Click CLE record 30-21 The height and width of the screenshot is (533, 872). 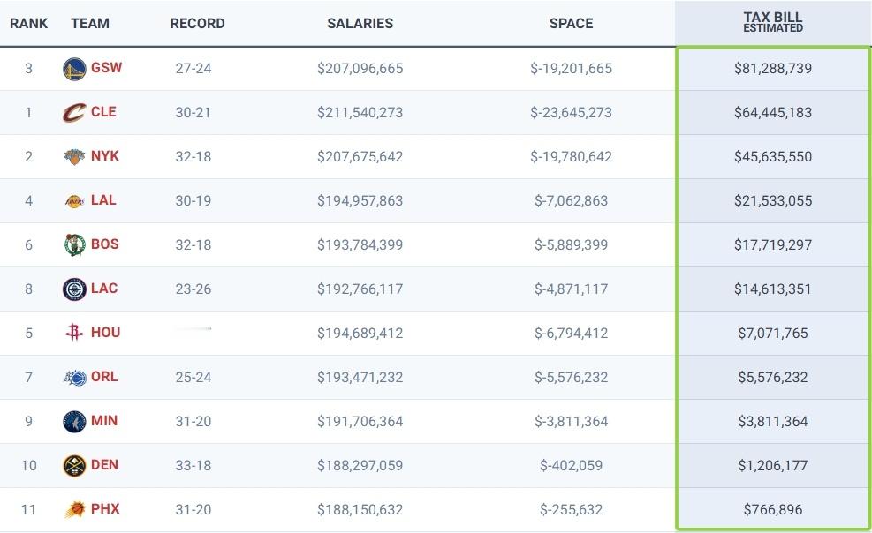coord(193,113)
